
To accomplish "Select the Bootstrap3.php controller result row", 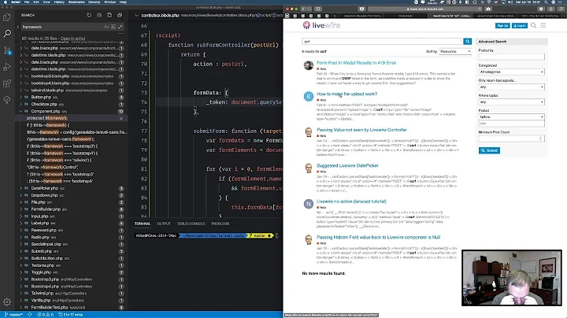I will (71, 279).
